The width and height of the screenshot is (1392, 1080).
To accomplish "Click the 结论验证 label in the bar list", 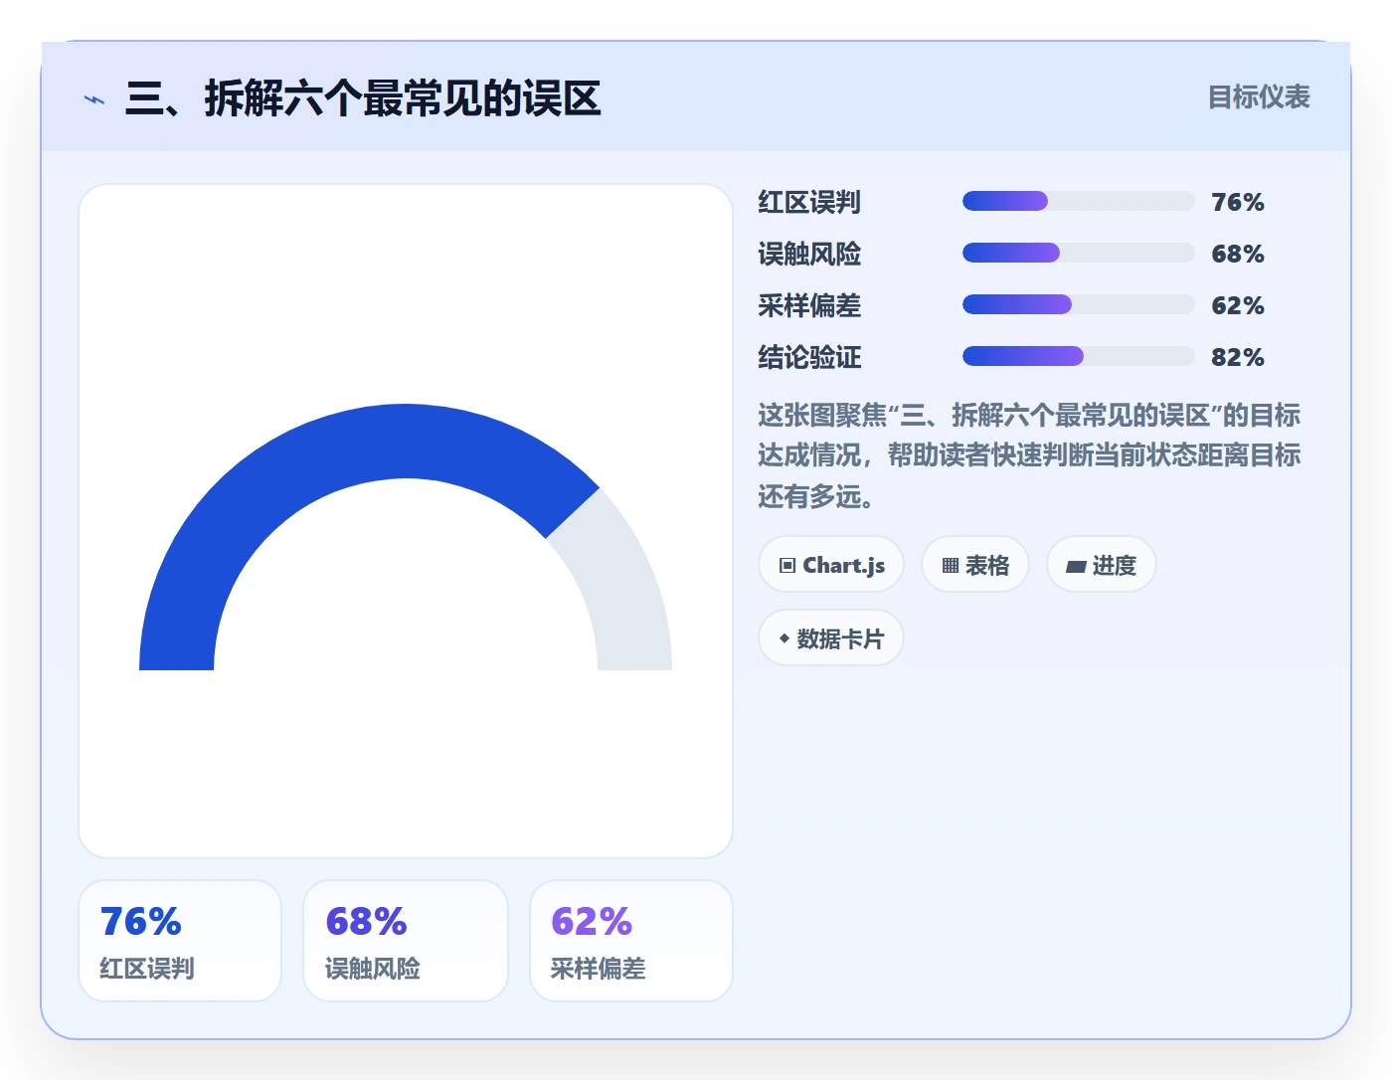I will pyautogui.click(x=809, y=357).
